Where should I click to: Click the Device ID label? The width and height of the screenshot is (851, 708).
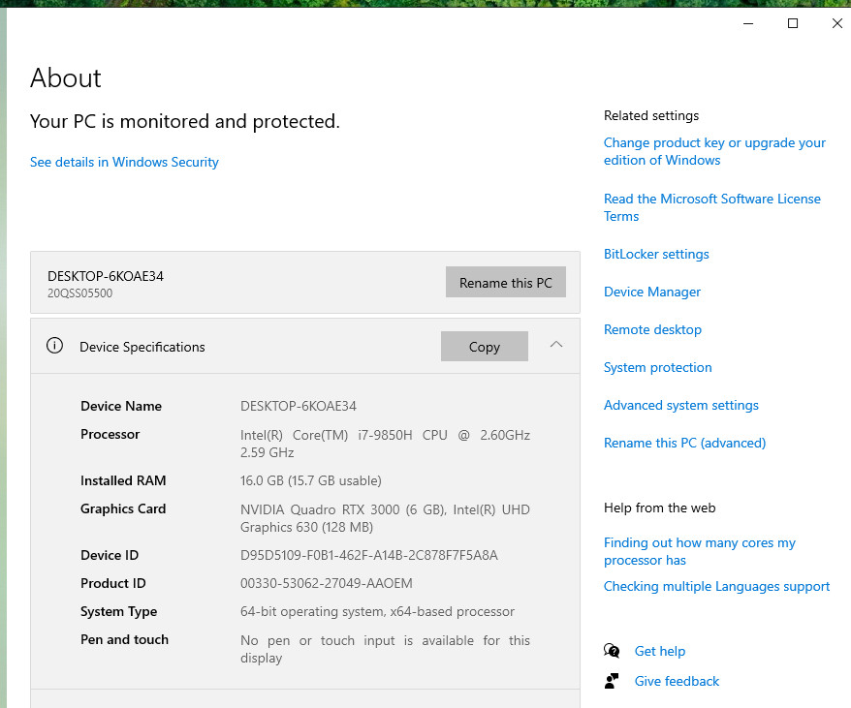(x=110, y=555)
